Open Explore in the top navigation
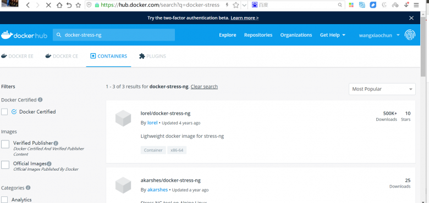Viewport: 429px width, 203px height. [228, 35]
